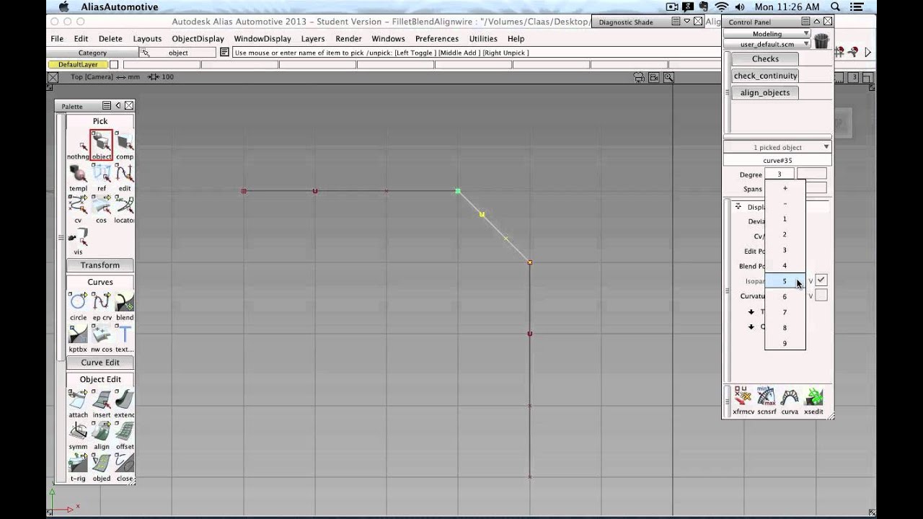Click the check_continuity shelf button
The image size is (923, 519).
(x=765, y=76)
